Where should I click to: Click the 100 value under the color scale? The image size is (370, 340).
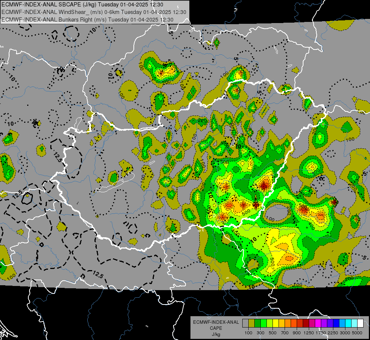click(248, 333)
